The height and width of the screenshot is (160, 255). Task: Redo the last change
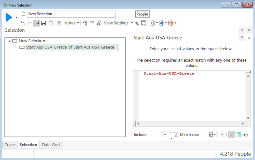tap(30, 23)
